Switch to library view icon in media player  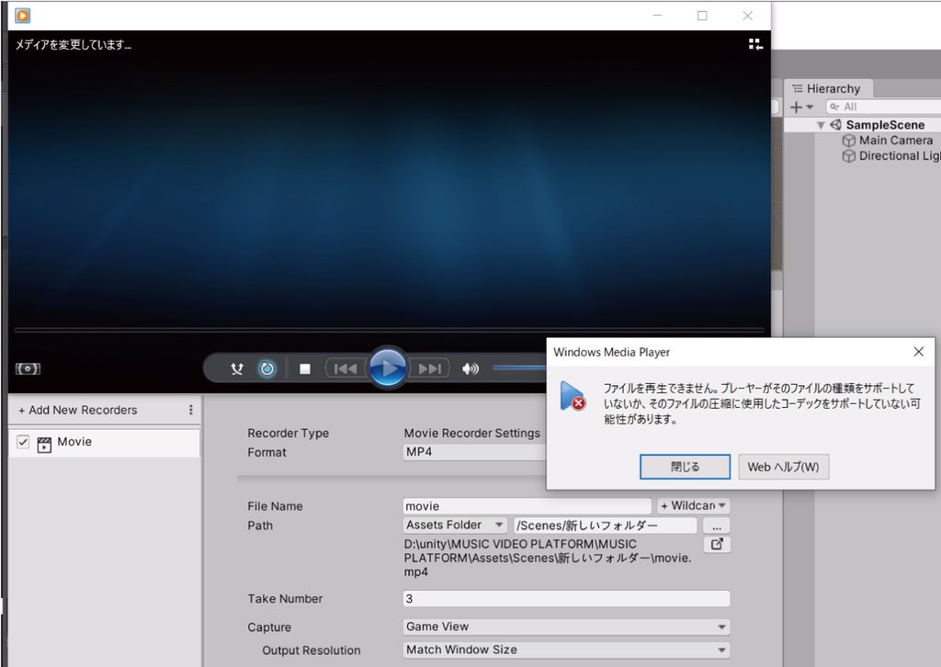coord(755,44)
